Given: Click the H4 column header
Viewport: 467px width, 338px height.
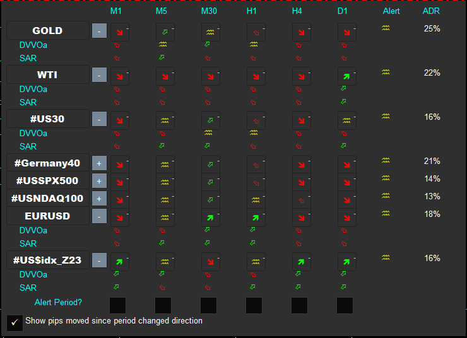Looking at the screenshot, I should point(297,11).
